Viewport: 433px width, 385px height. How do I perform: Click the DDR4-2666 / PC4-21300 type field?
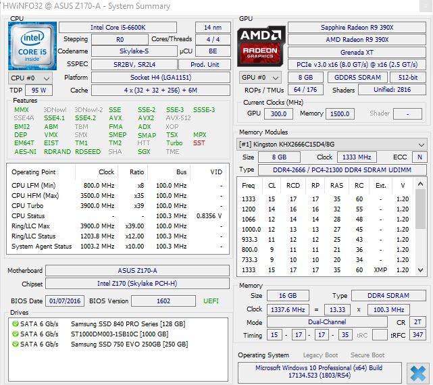[x=342, y=170]
